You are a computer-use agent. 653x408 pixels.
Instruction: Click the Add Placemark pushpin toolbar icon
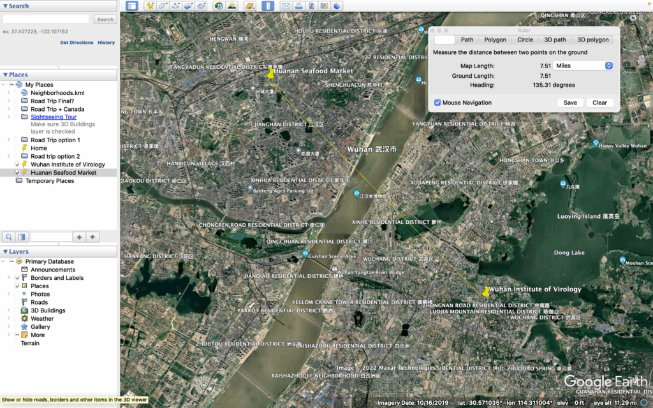150,6
